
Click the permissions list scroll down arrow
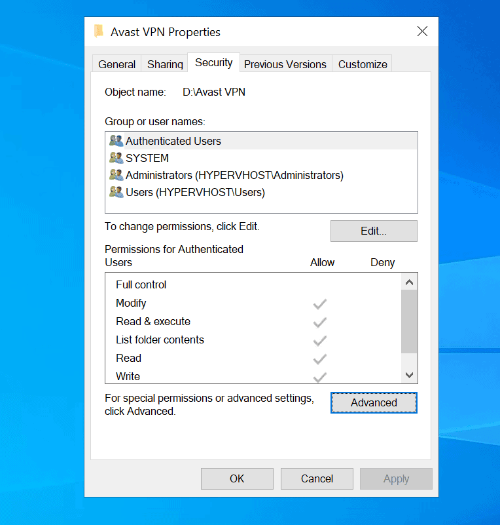coord(409,375)
